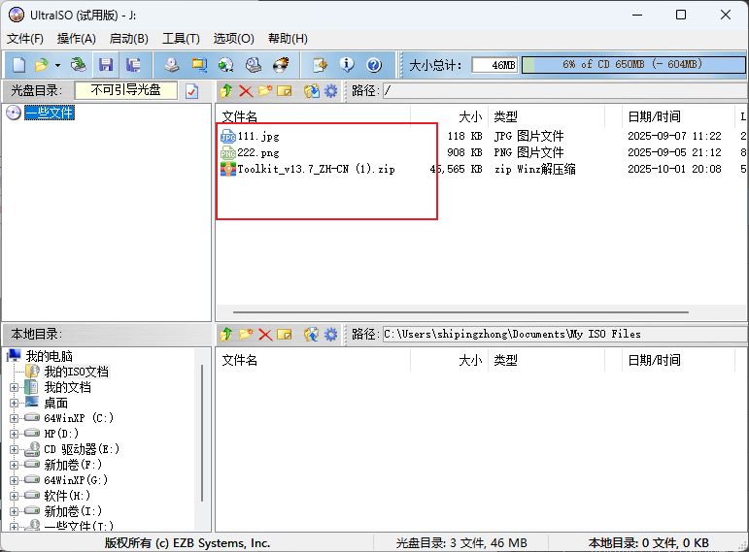Viewport: 749px width, 552px height.
Task: Open the 启动(B) menu
Action: [128, 39]
